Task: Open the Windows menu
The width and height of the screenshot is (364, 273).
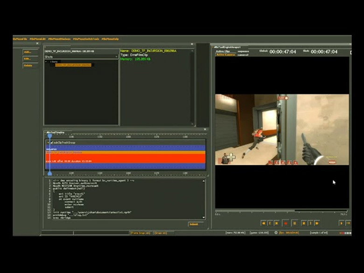Action: pos(59,39)
